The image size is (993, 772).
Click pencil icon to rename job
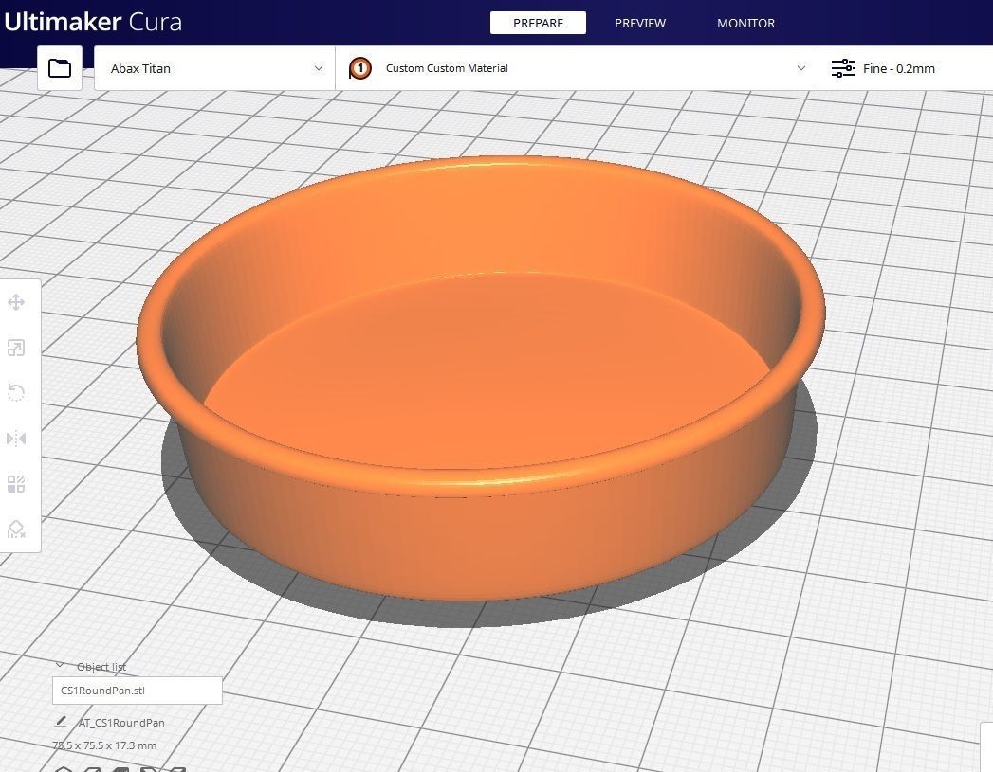point(61,722)
